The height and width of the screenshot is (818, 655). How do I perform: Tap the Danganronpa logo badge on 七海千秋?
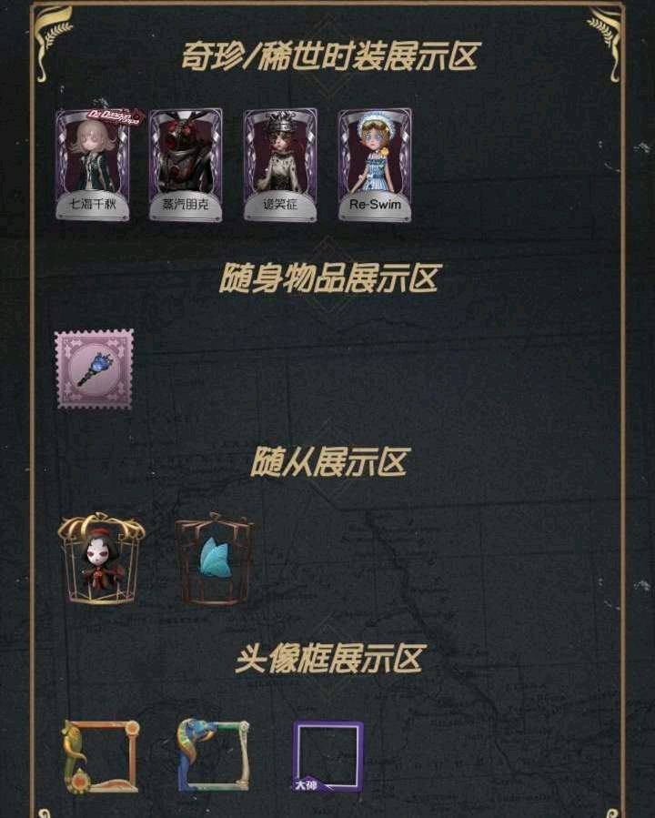114,116
